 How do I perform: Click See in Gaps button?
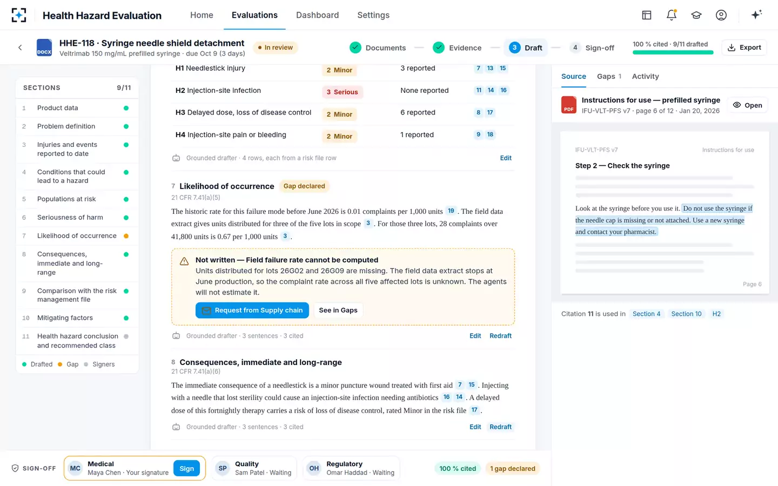click(x=338, y=310)
